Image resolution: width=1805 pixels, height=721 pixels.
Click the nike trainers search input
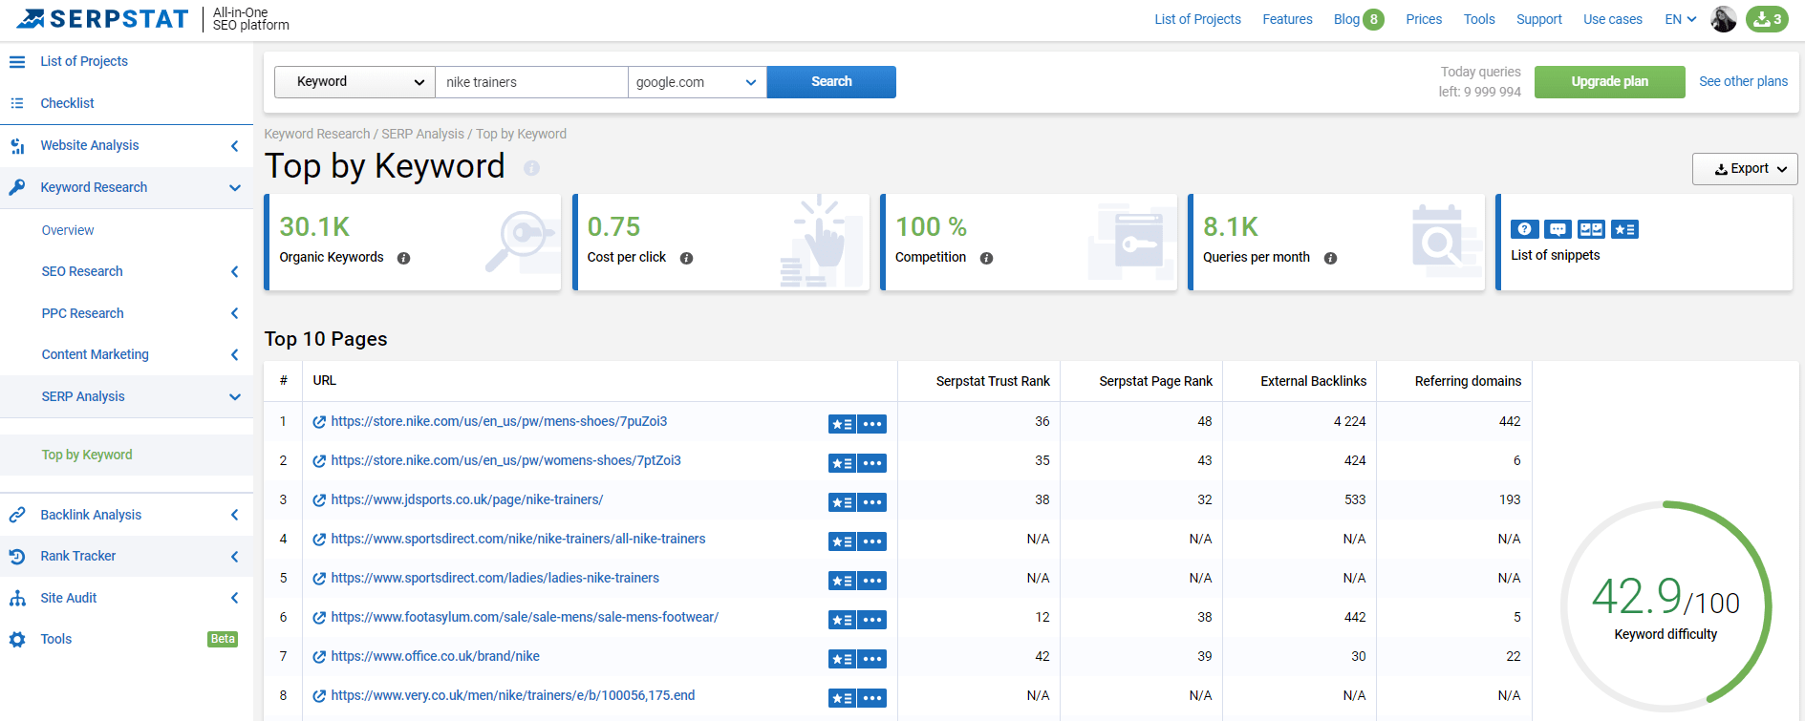(531, 82)
